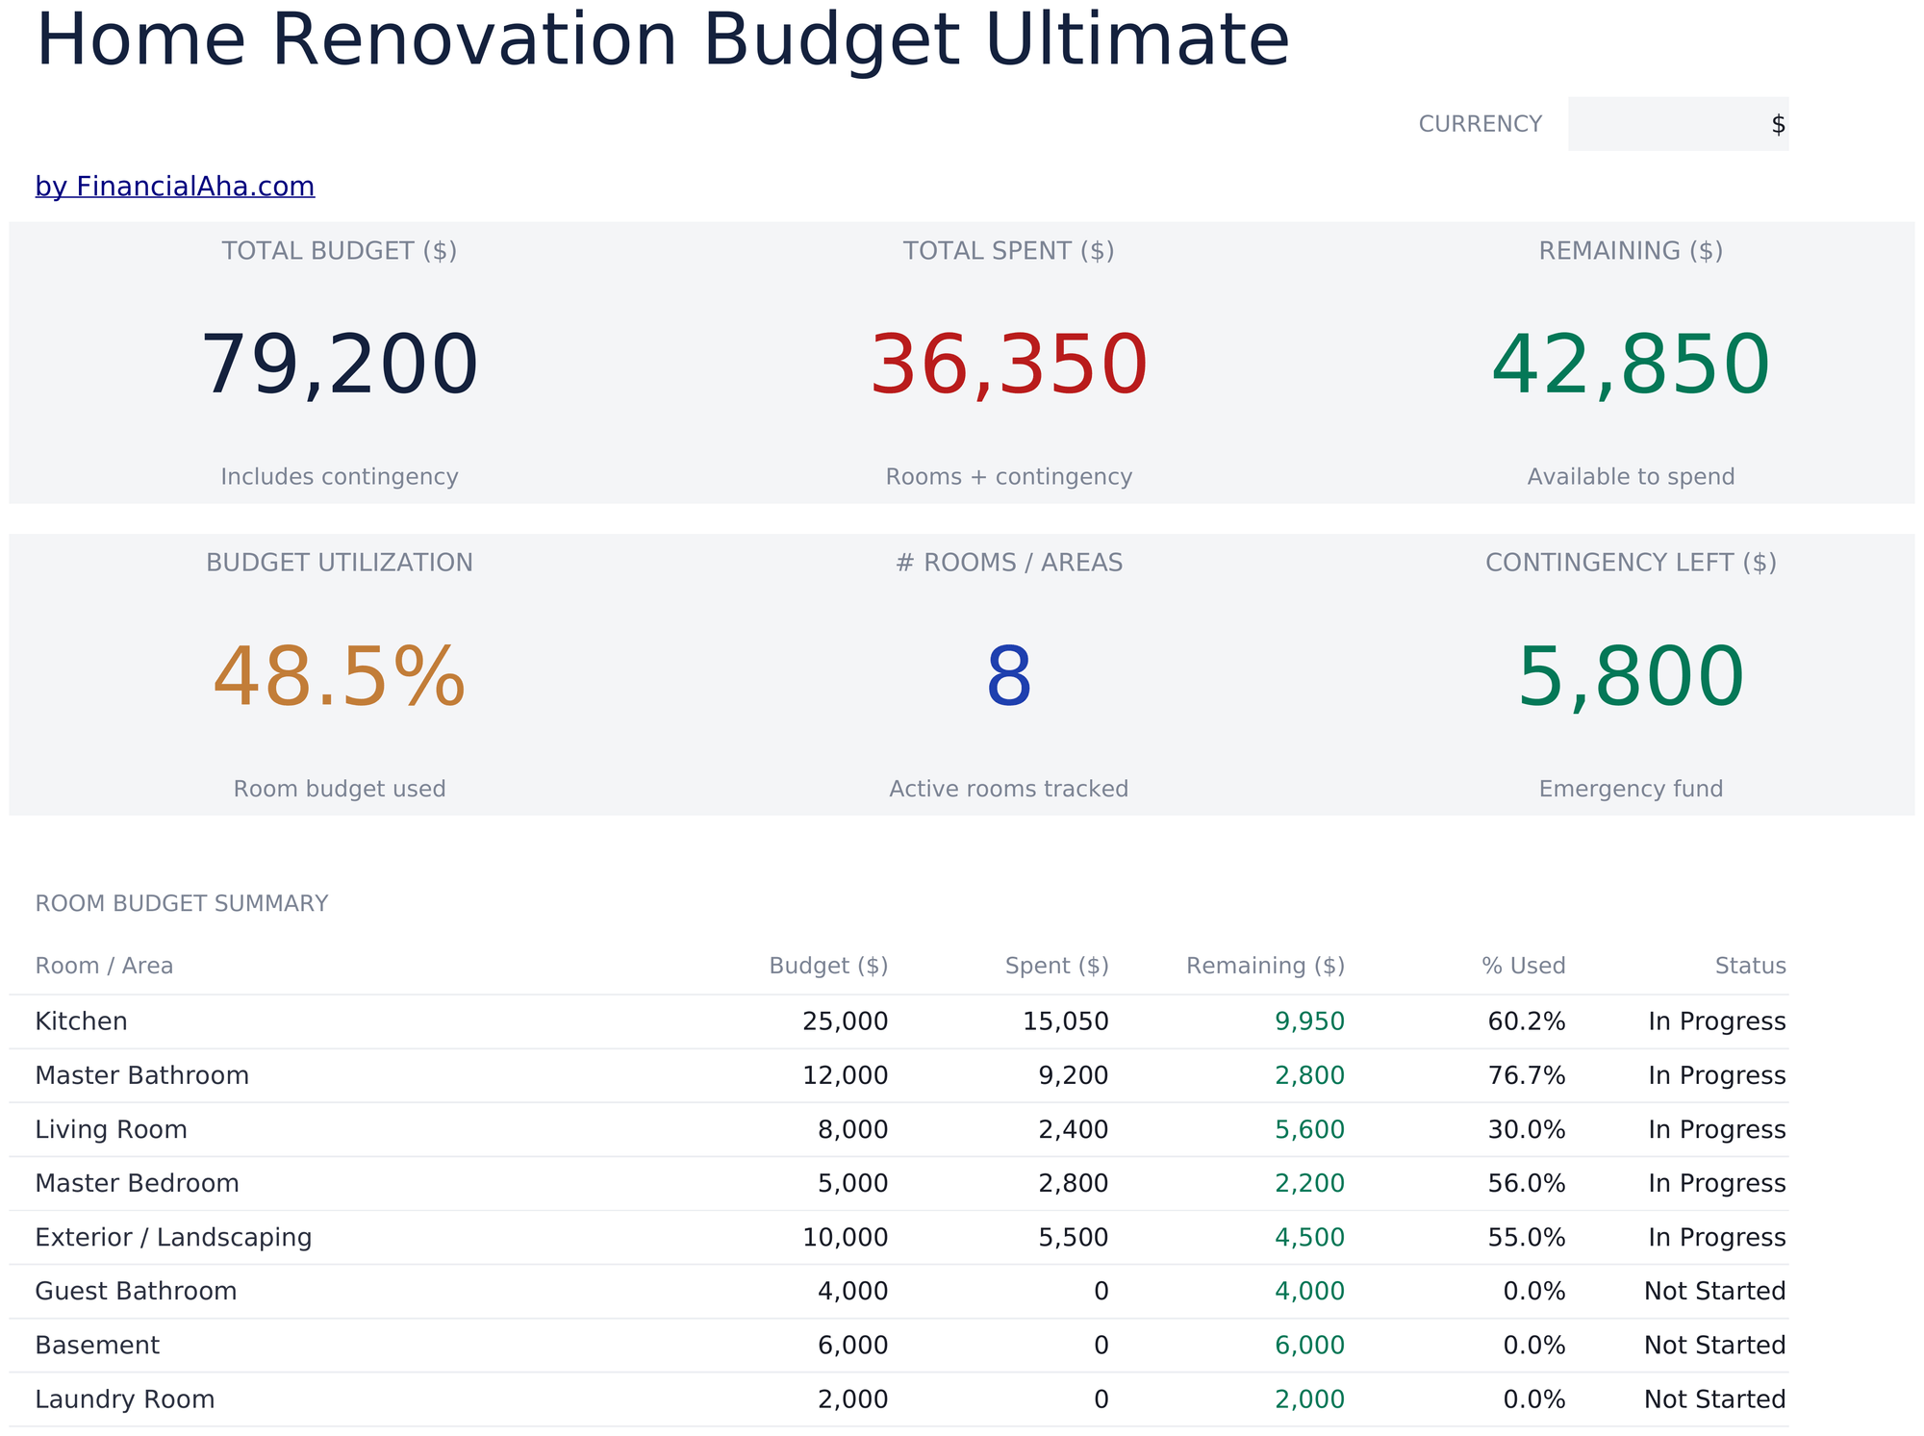Select the Living Room name cell
The width and height of the screenshot is (1924, 1436).
click(x=111, y=1129)
